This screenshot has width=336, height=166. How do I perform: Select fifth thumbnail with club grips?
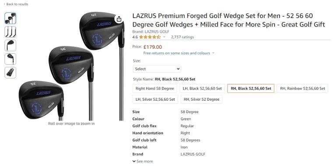(x=10, y=73)
